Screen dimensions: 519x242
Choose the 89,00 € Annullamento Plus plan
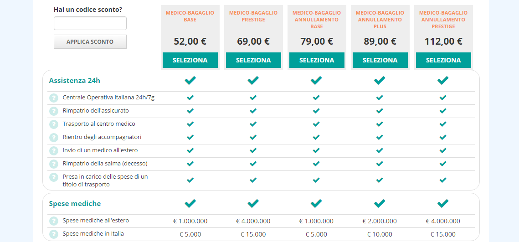click(380, 60)
